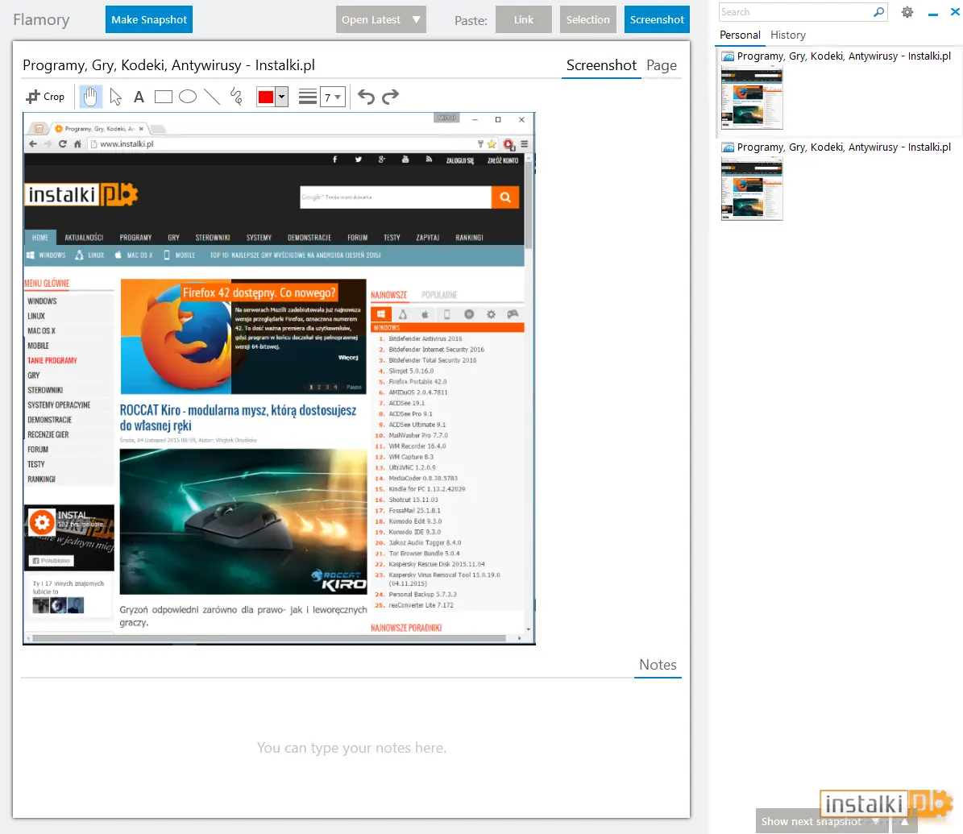Select the Crop tool

pos(45,97)
